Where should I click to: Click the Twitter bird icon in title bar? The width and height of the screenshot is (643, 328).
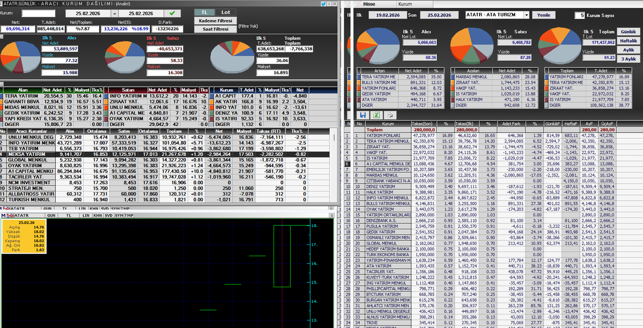pos(323,4)
